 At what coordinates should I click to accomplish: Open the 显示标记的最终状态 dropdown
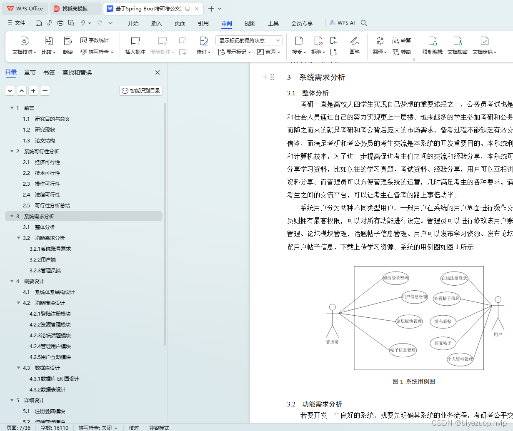click(249, 40)
